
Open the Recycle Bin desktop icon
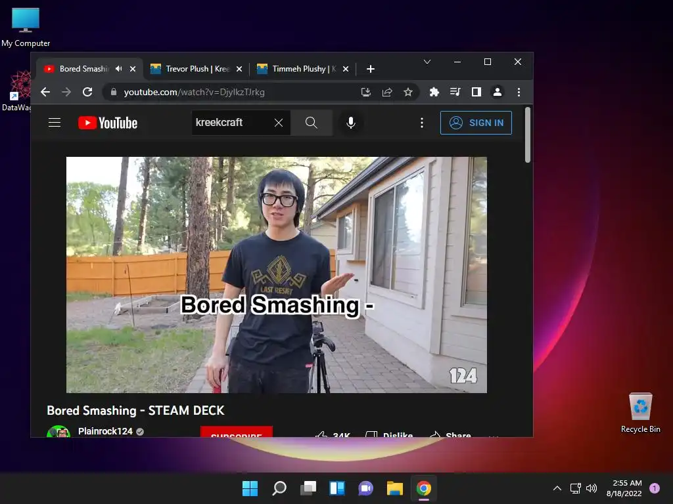(x=640, y=413)
